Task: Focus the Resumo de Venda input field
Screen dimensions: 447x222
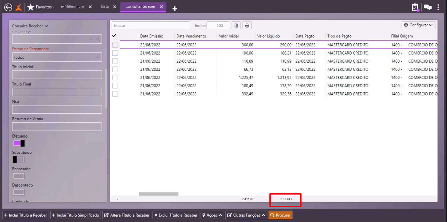Action: click(x=57, y=127)
